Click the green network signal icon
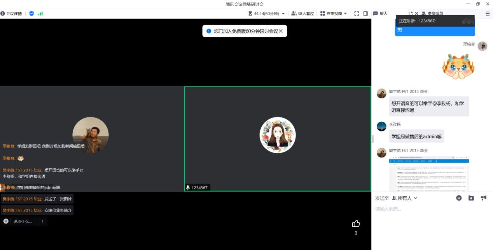The height and width of the screenshot is (250, 493). (x=40, y=14)
